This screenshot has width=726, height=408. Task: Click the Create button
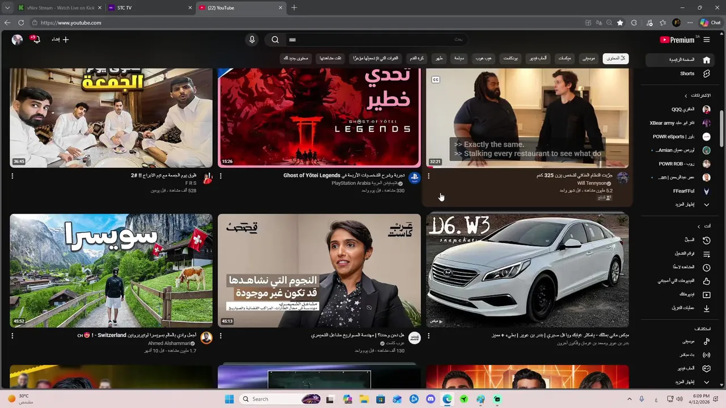pos(60,40)
